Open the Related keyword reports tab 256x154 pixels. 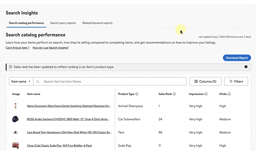[97, 23]
